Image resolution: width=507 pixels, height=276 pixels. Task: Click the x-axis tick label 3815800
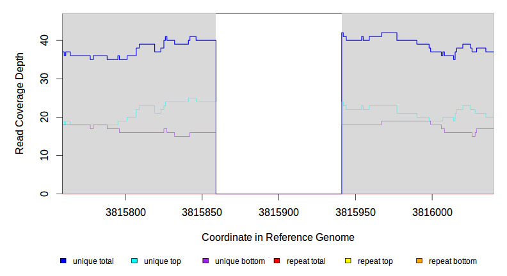pyautogui.click(x=126, y=210)
